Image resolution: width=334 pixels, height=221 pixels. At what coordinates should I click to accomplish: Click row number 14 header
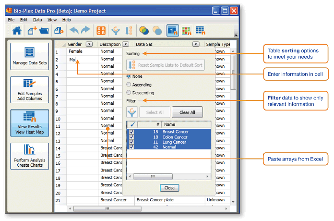click(58, 148)
